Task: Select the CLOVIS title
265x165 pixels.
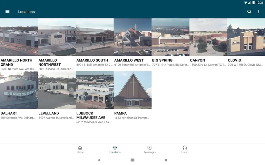Action: point(234,60)
